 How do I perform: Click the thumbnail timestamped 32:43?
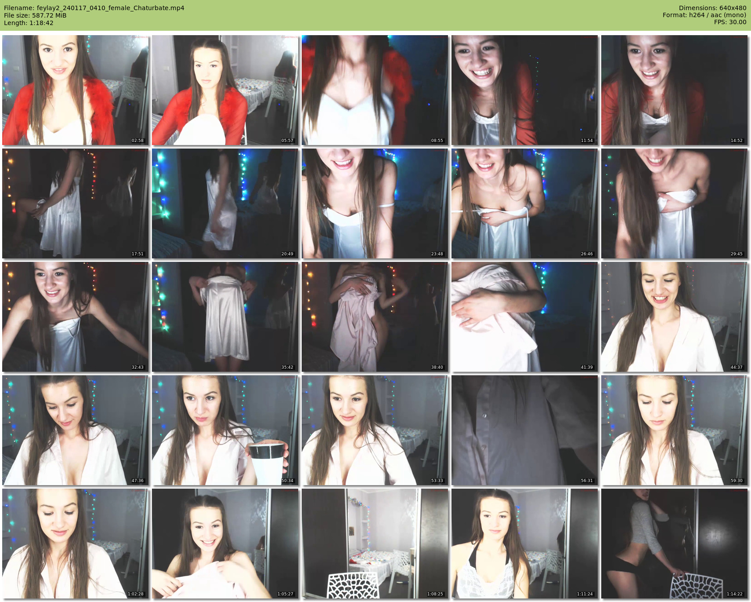[x=76, y=317]
